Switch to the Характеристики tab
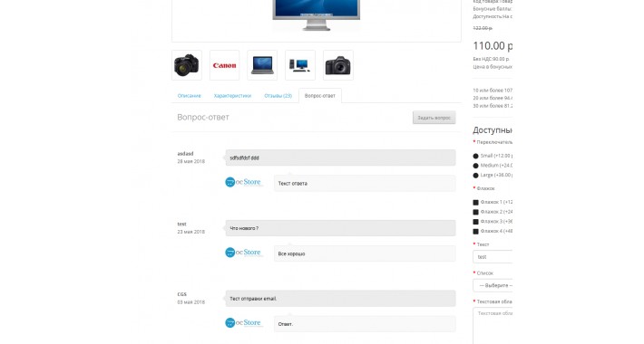The image size is (644, 344). (x=232, y=96)
